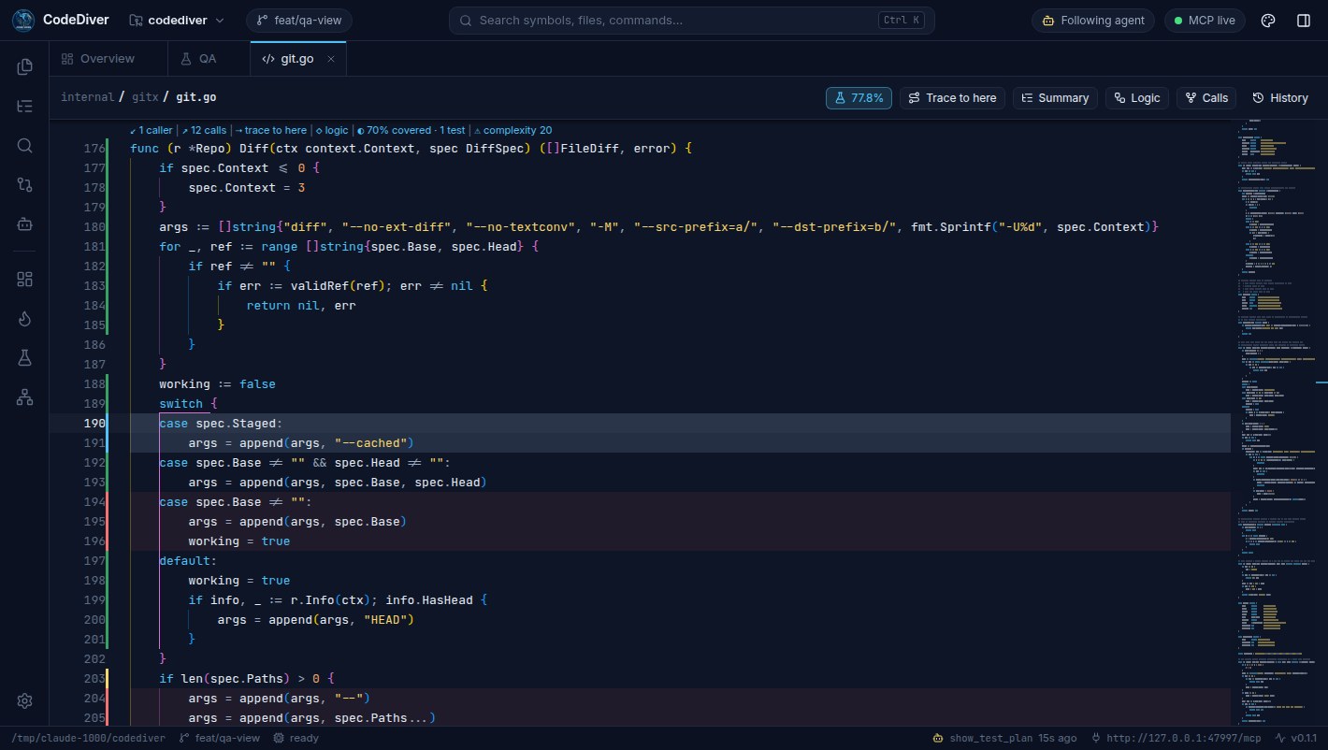The width and height of the screenshot is (1328, 750).
Task: Click the 'complexity 20' code lens
Action: pyautogui.click(x=513, y=131)
